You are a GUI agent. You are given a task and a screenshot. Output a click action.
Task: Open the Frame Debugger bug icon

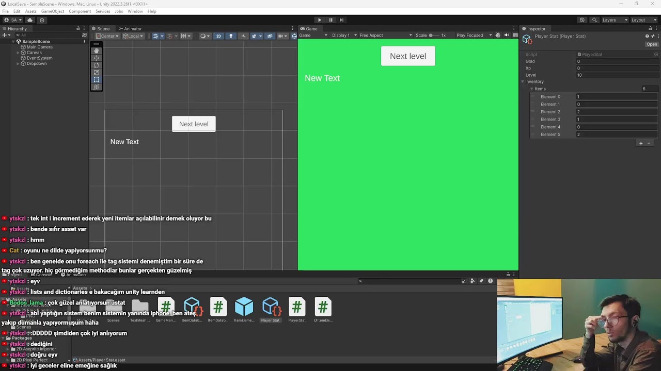tap(498, 35)
